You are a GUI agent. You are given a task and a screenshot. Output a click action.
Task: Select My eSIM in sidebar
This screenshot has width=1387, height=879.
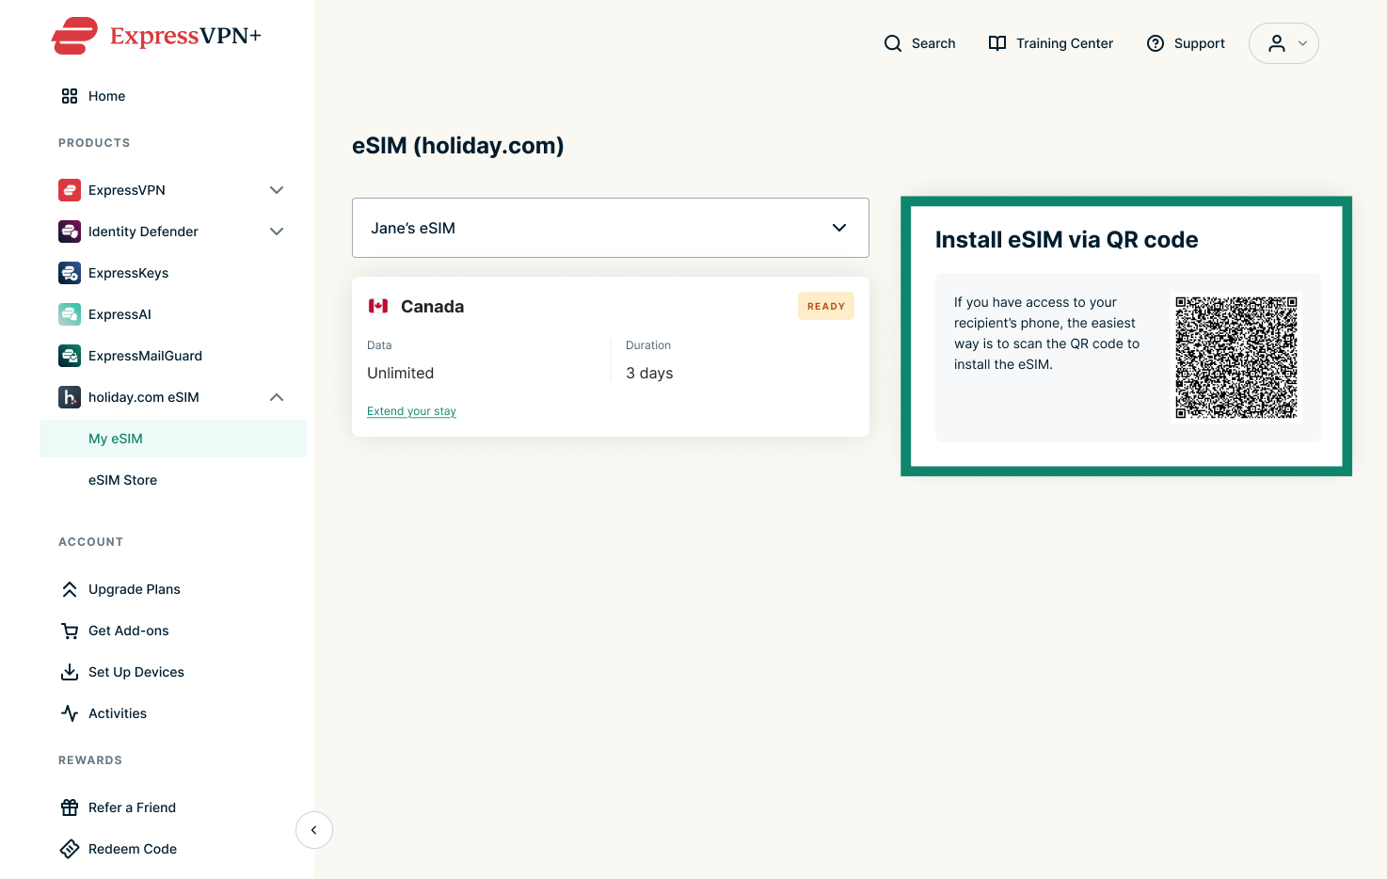[x=173, y=439]
